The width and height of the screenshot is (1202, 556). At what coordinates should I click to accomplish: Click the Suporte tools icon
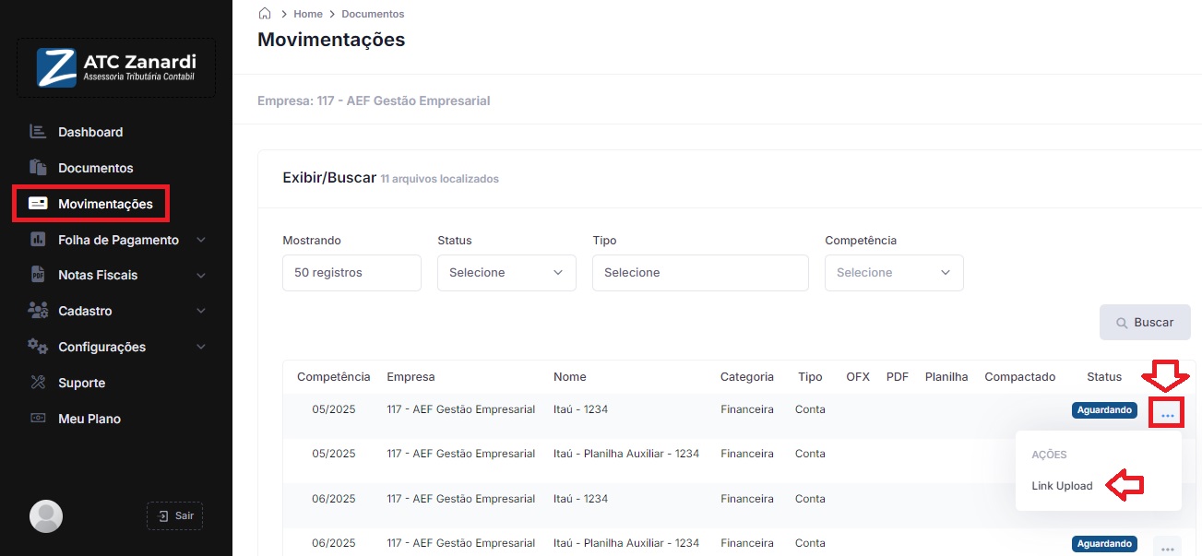(38, 383)
